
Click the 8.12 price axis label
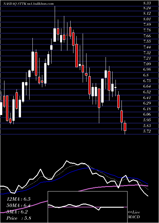(x=147, y=13)
